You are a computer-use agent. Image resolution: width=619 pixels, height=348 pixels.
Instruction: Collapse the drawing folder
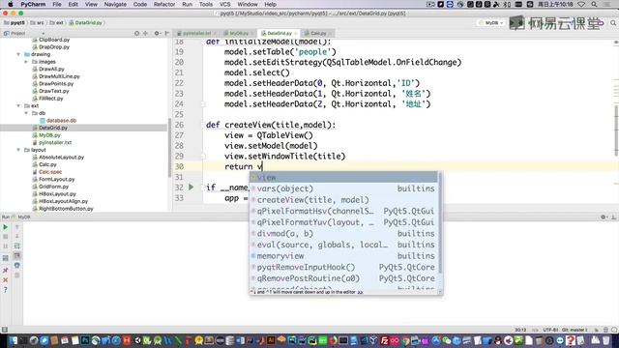click(x=18, y=54)
